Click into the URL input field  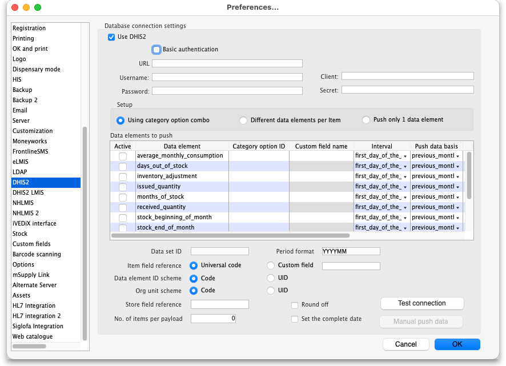tap(227, 64)
